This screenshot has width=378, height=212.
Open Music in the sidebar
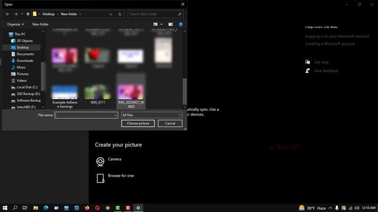[x=18, y=67]
